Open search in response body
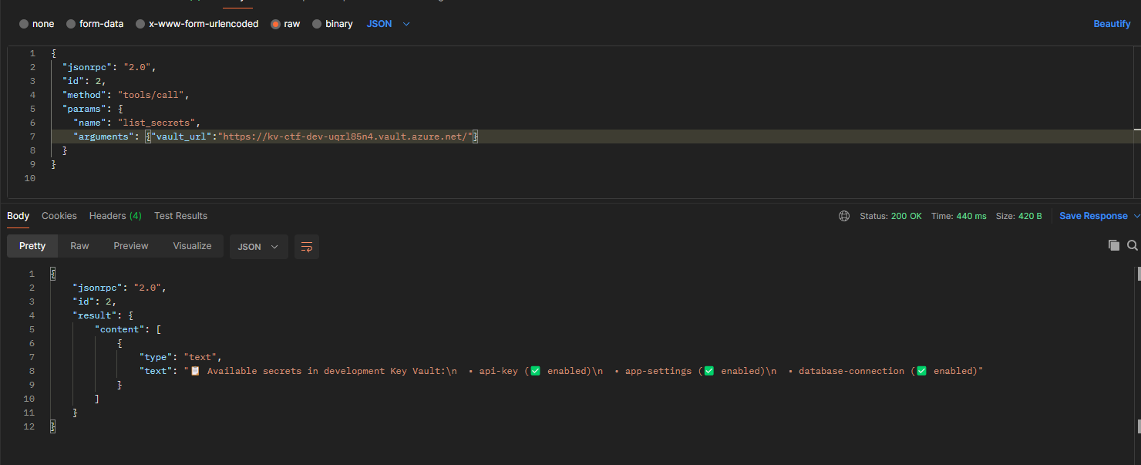1141x465 pixels. pyautogui.click(x=1132, y=245)
